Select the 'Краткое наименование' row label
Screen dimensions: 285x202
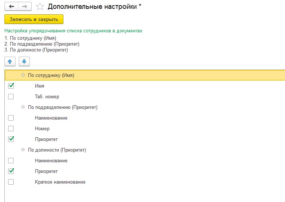point(60,182)
